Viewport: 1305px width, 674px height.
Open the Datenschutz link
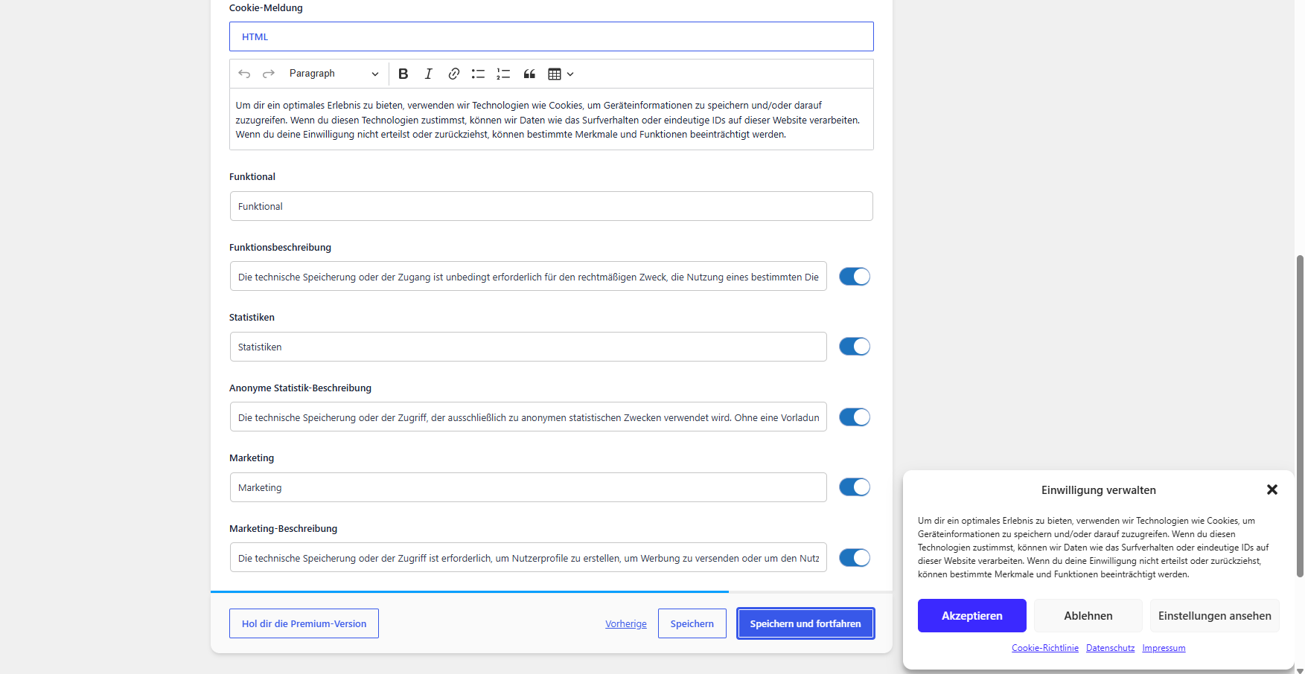[x=1111, y=648]
